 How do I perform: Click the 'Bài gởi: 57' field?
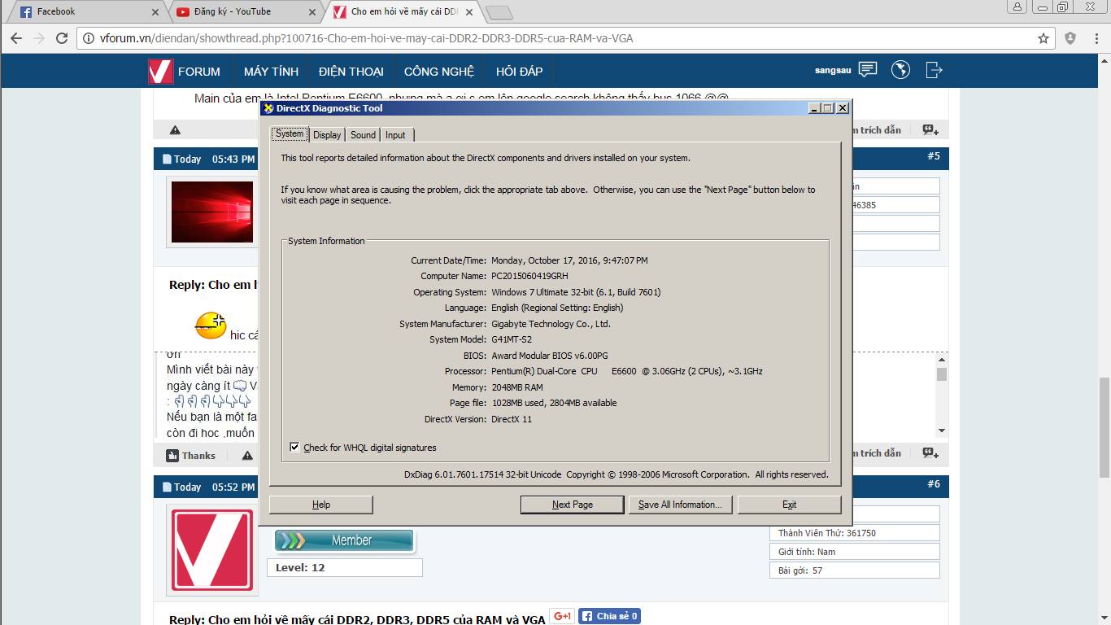point(855,570)
